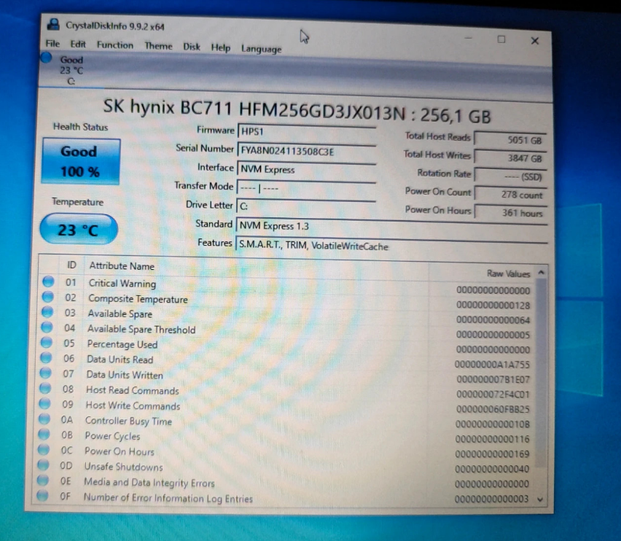Open the File menu
Image resolution: width=621 pixels, height=541 pixels.
(x=52, y=44)
